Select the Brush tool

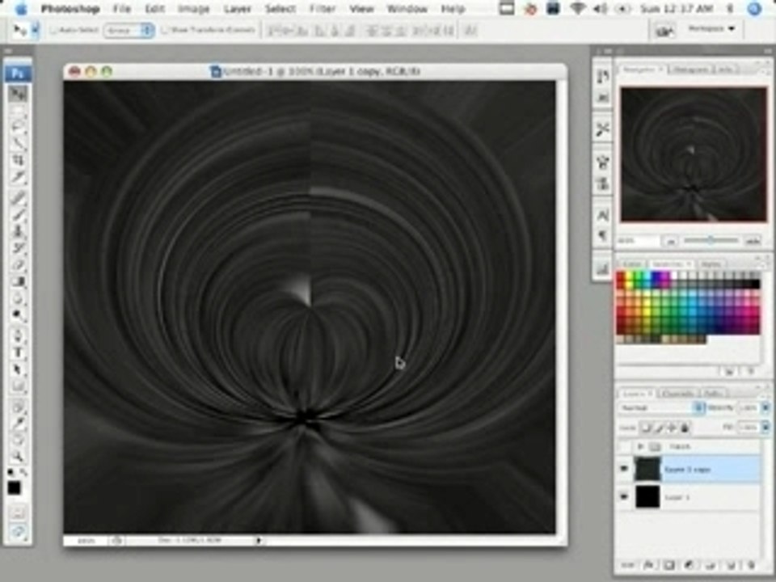click(x=19, y=214)
